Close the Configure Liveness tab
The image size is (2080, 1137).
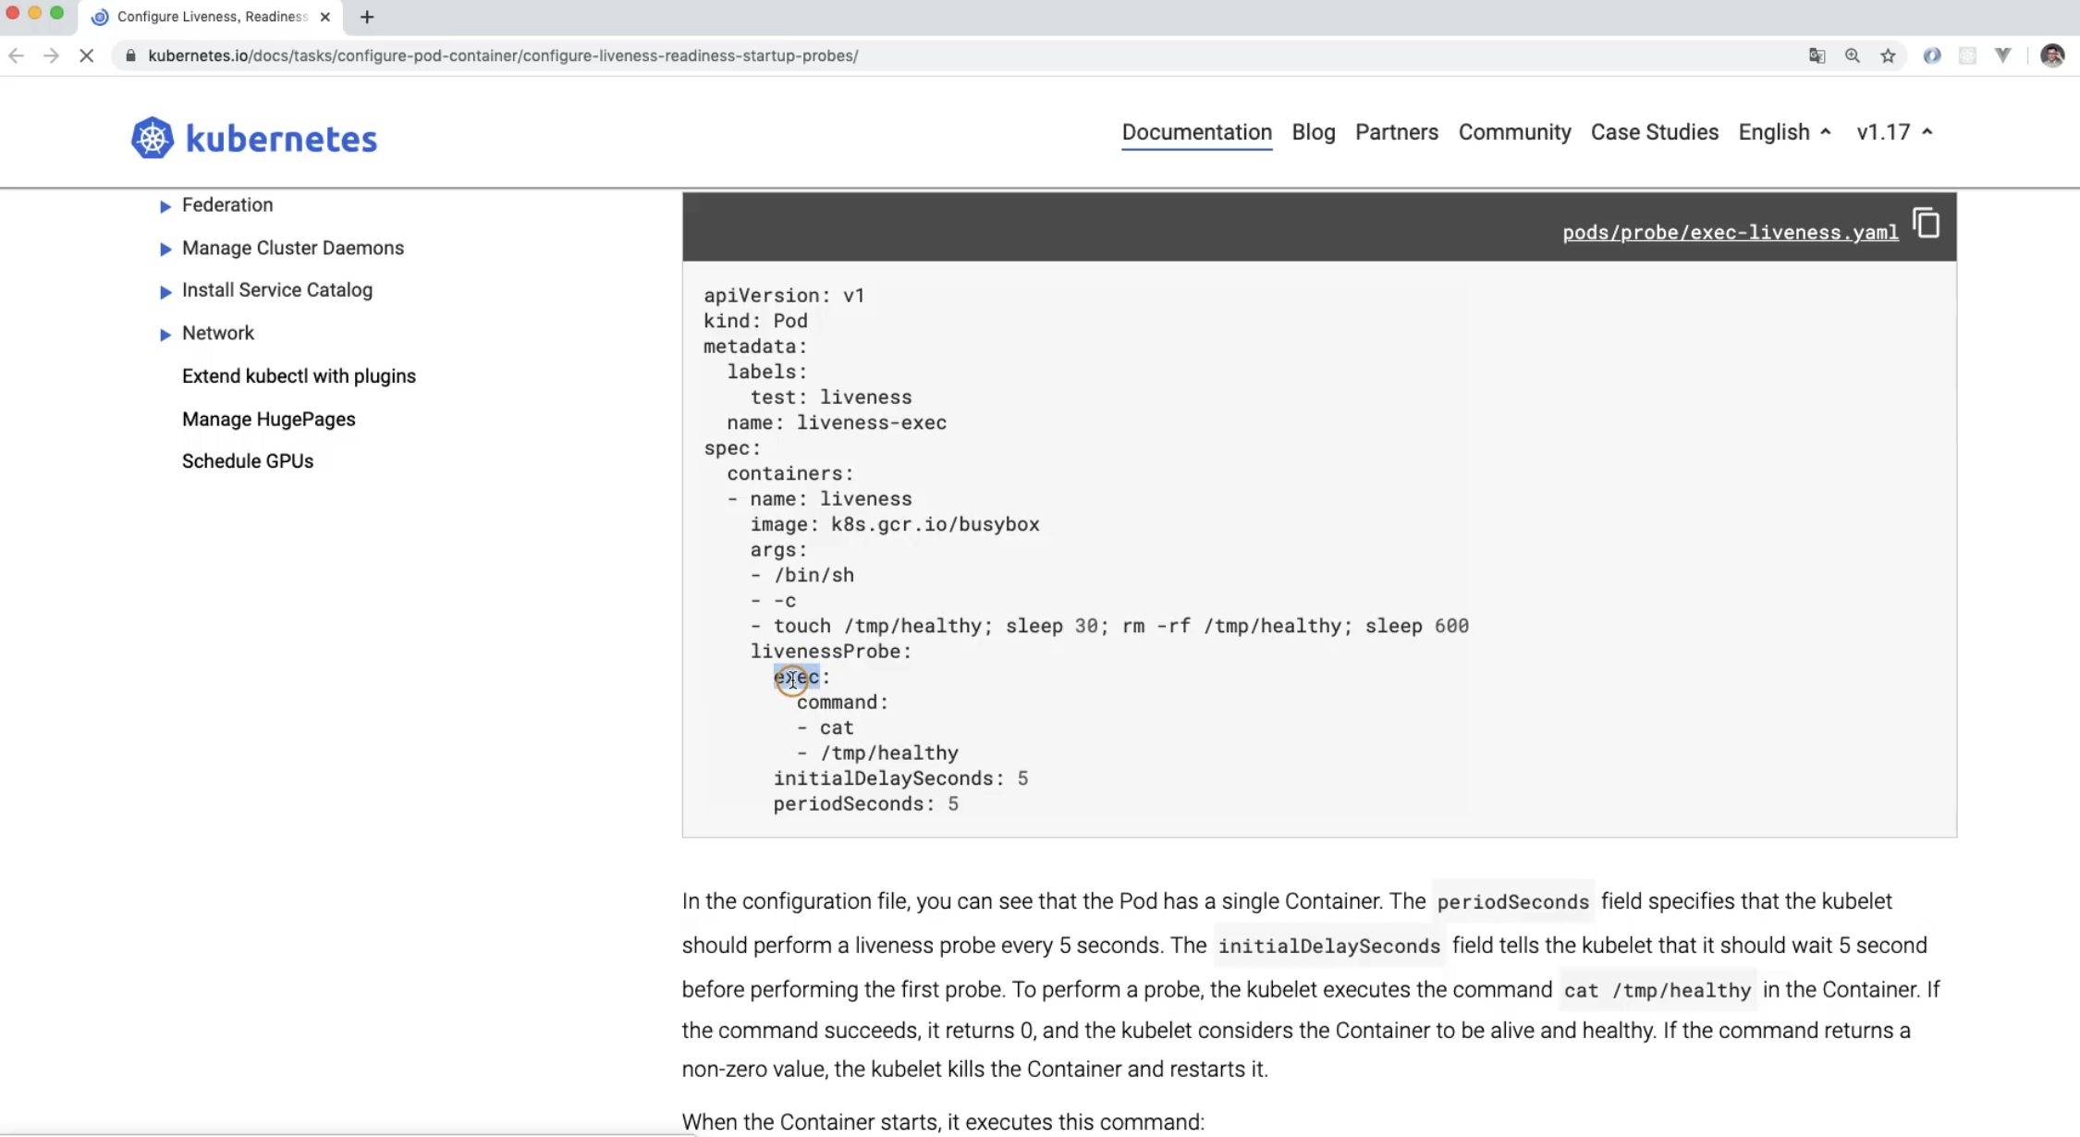[x=324, y=17]
